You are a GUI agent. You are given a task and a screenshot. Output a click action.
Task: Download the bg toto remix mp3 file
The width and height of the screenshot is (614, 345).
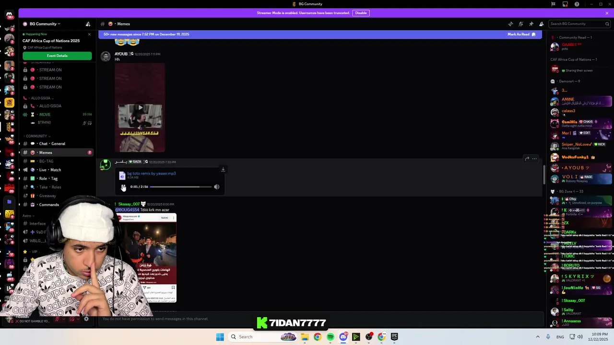(x=223, y=169)
